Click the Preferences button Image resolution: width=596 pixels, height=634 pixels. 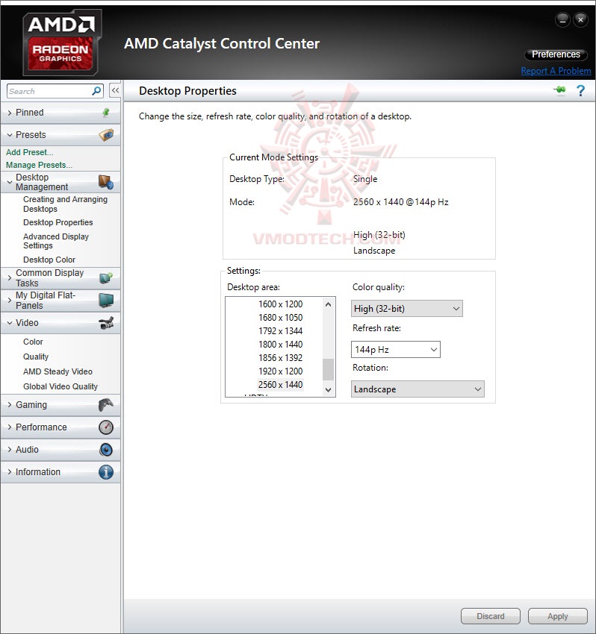(556, 54)
